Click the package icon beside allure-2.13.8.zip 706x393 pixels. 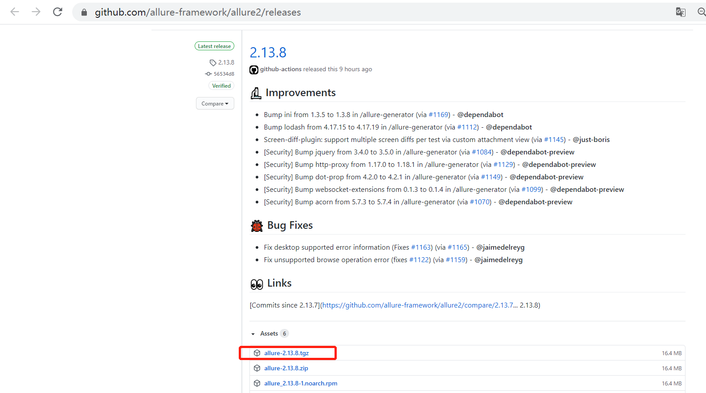(x=257, y=368)
